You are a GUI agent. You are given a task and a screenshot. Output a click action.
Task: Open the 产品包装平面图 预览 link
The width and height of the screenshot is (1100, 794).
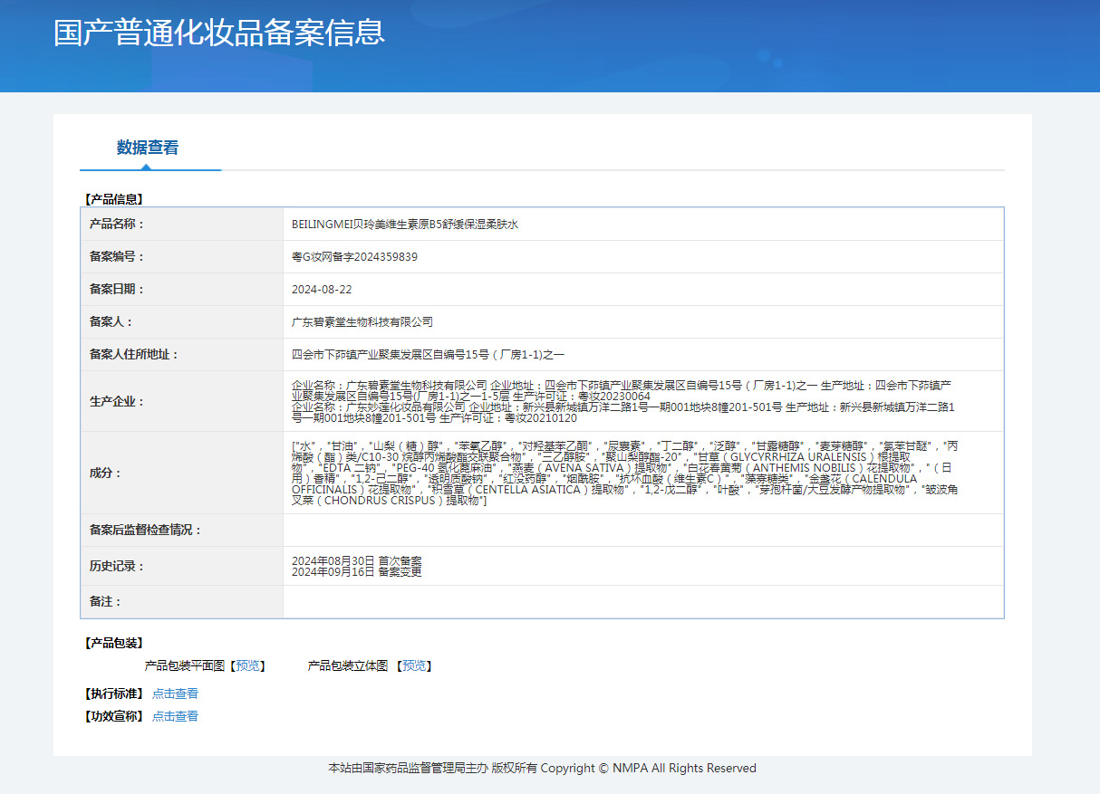click(x=246, y=665)
